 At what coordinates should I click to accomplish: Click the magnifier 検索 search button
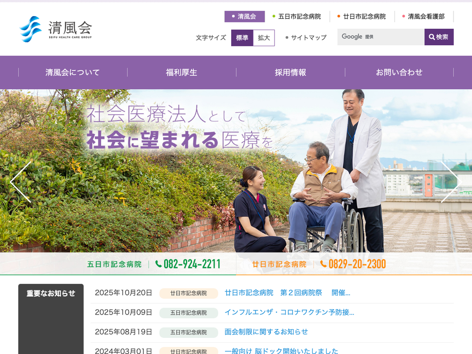pos(439,37)
